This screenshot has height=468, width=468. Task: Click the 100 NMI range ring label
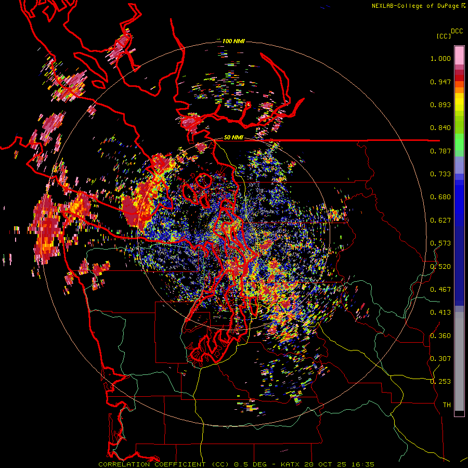[233, 41]
